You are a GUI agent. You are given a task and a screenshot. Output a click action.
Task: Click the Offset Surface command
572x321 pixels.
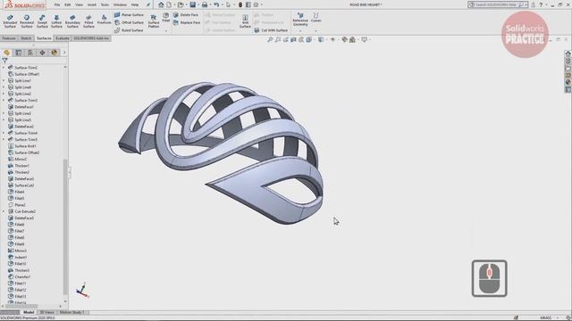[x=129, y=22]
